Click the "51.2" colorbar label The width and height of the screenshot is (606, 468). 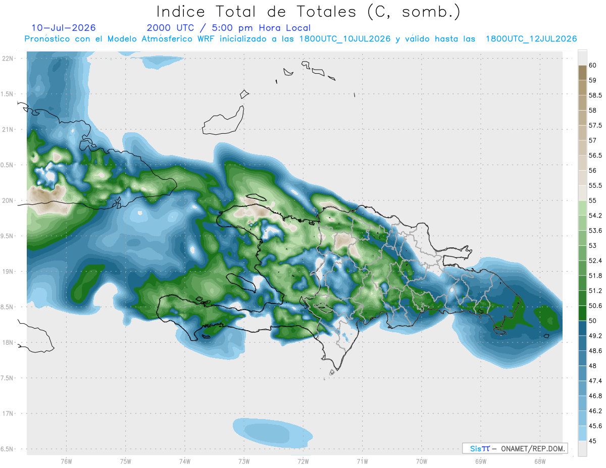pos(595,291)
